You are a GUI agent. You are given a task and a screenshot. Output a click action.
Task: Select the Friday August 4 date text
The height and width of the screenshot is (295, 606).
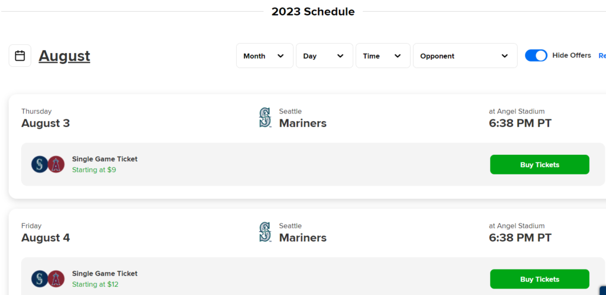(x=46, y=238)
